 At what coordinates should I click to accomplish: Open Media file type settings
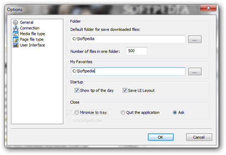[x=32, y=34]
